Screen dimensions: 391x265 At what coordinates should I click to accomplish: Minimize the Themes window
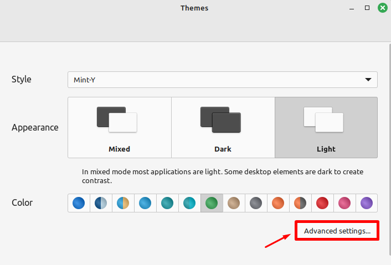pos(352,8)
